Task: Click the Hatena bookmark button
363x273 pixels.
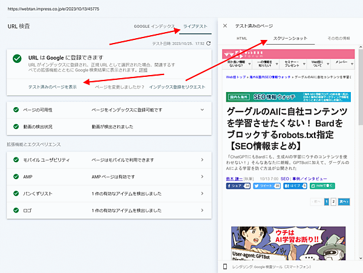Action: coord(295,186)
